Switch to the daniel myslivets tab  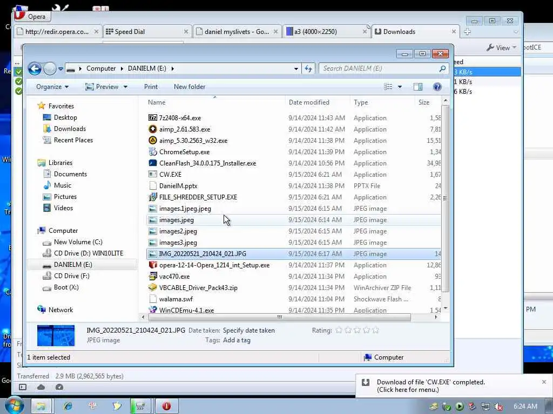(237, 32)
